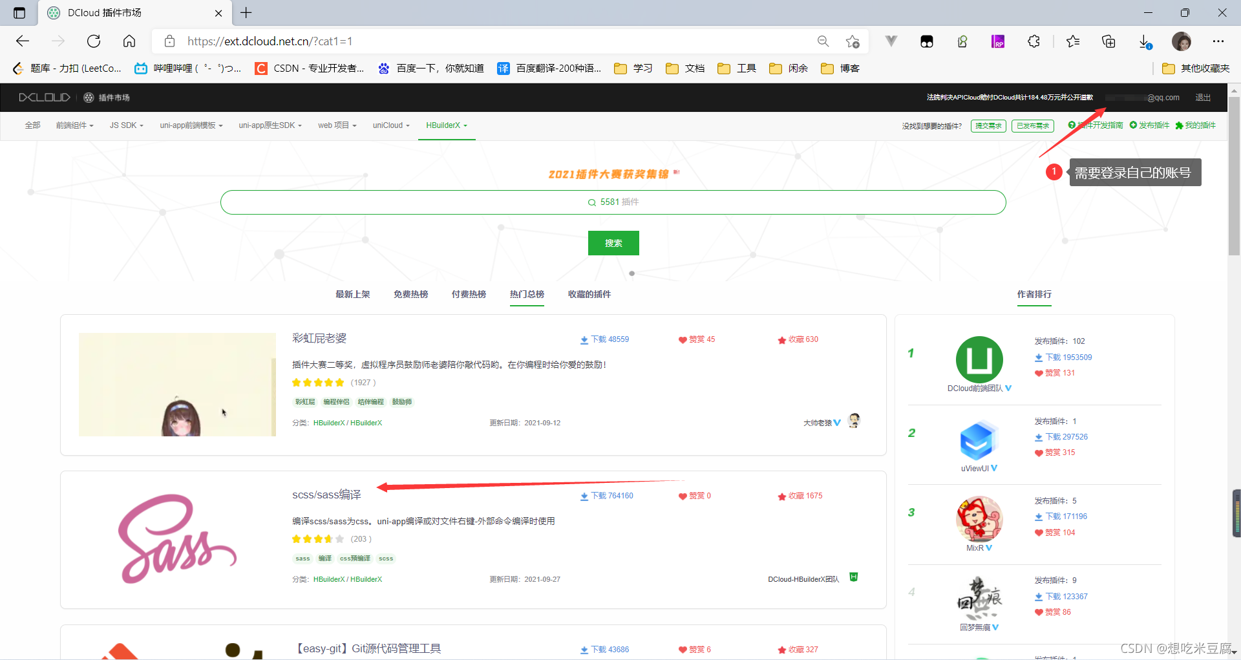Click the 插件开发指南 question mark icon
Screen dimensions: 1241x660
1070,125
